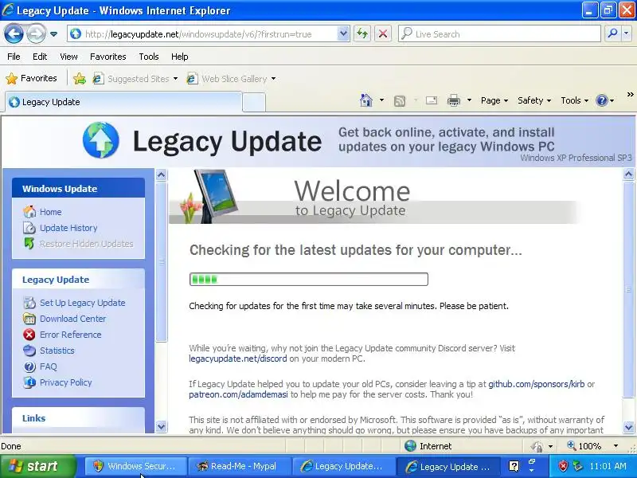
Task: Click the Read Mail icon
Action: click(432, 100)
